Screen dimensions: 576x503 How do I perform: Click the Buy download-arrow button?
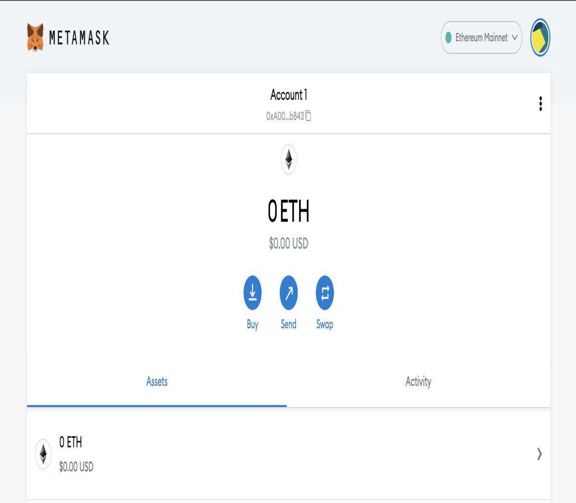click(252, 293)
